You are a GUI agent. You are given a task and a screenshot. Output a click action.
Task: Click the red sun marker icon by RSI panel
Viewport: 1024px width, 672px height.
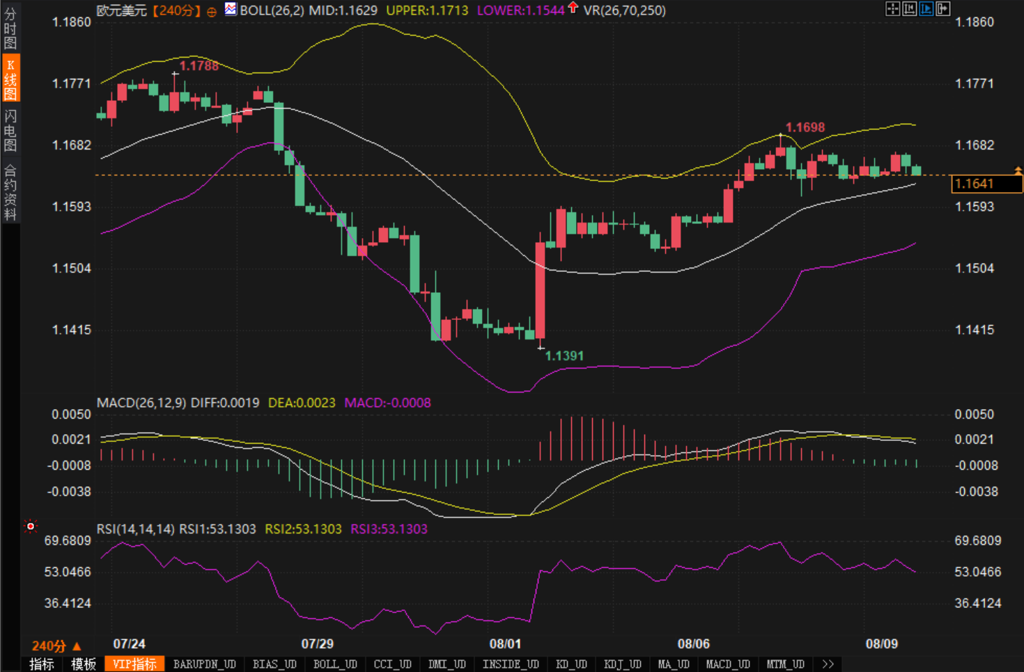30,527
